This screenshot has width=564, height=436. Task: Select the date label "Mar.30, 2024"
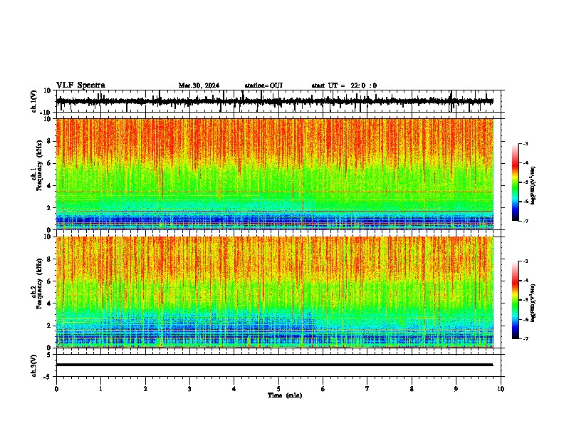(x=199, y=85)
